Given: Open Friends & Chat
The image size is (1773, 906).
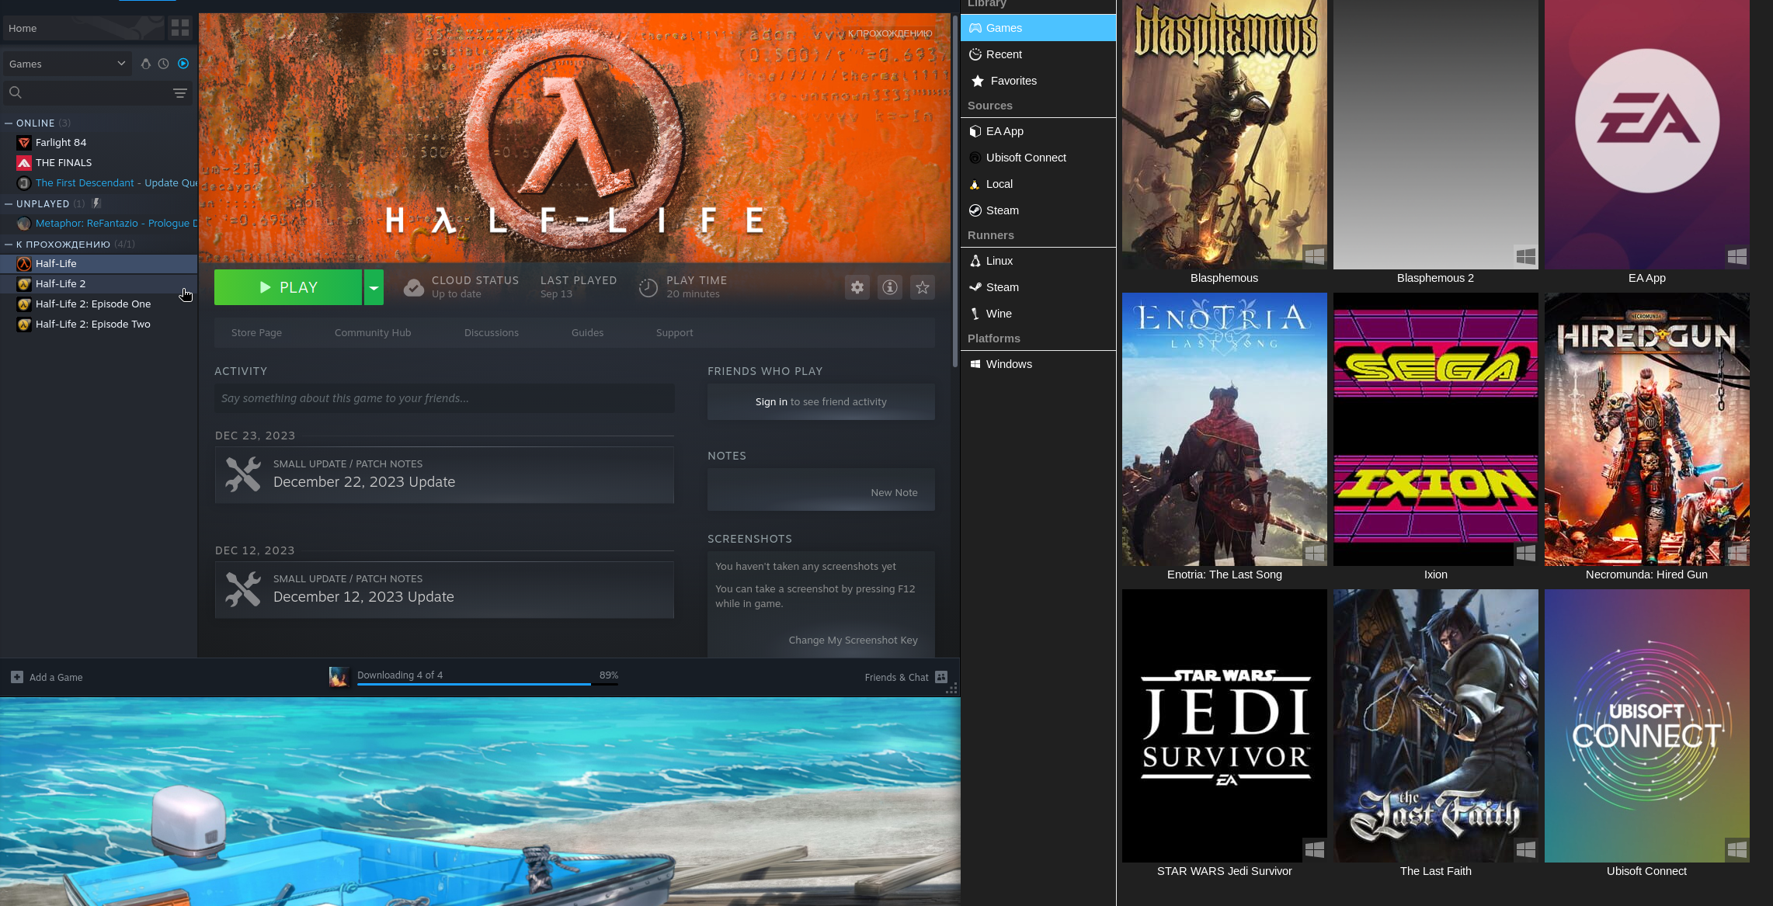Looking at the screenshot, I should (x=906, y=678).
